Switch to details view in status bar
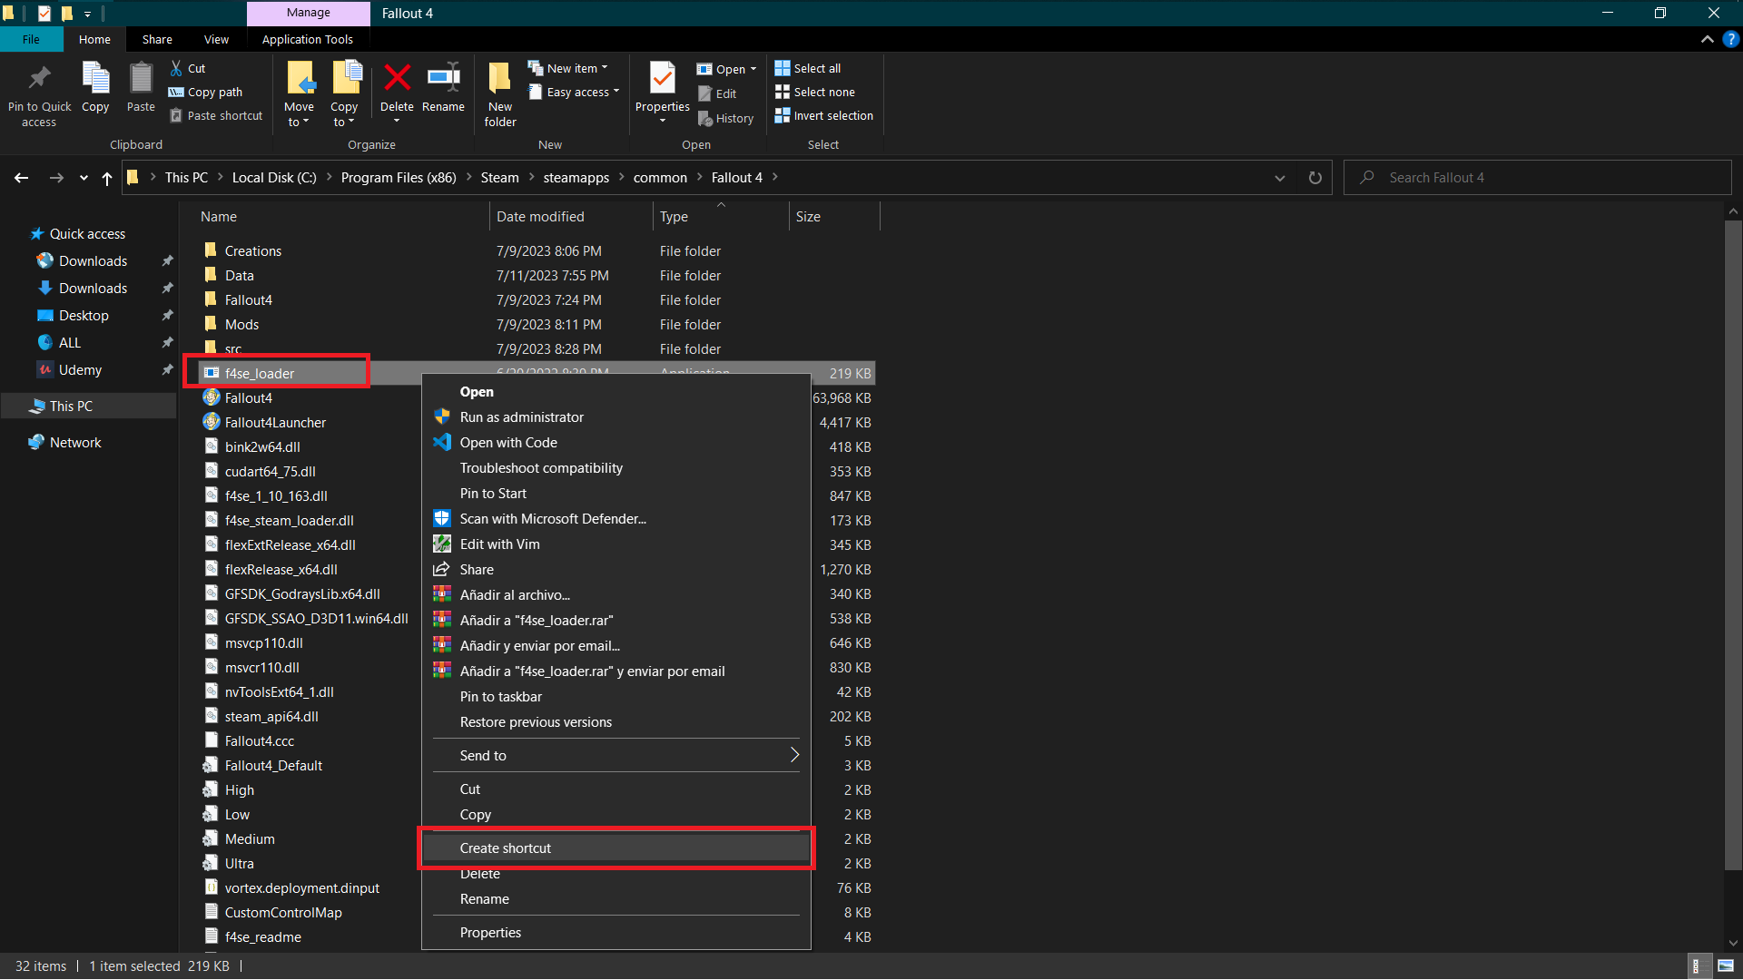1743x980 pixels. pyautogui.click(x=1696, y=965)
